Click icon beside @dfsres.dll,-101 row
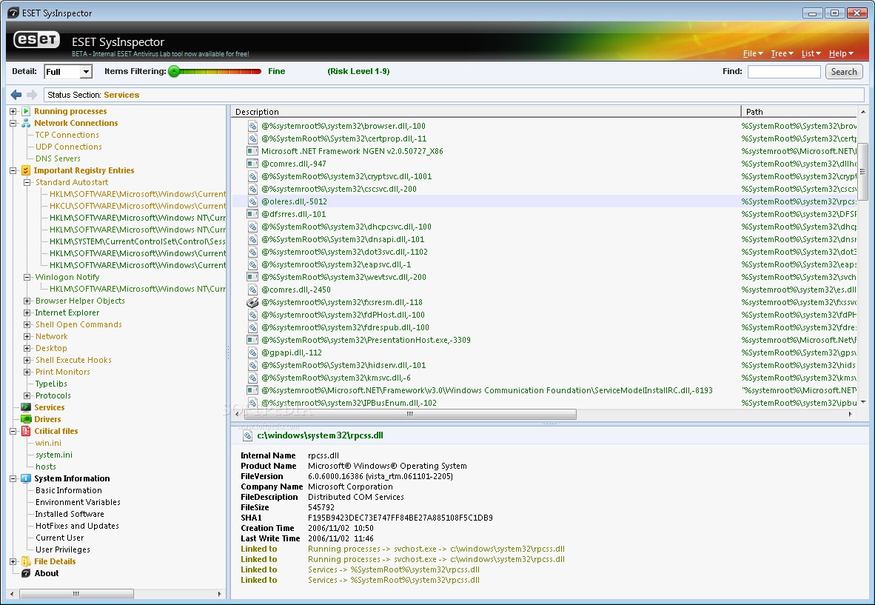 (252, 214)
